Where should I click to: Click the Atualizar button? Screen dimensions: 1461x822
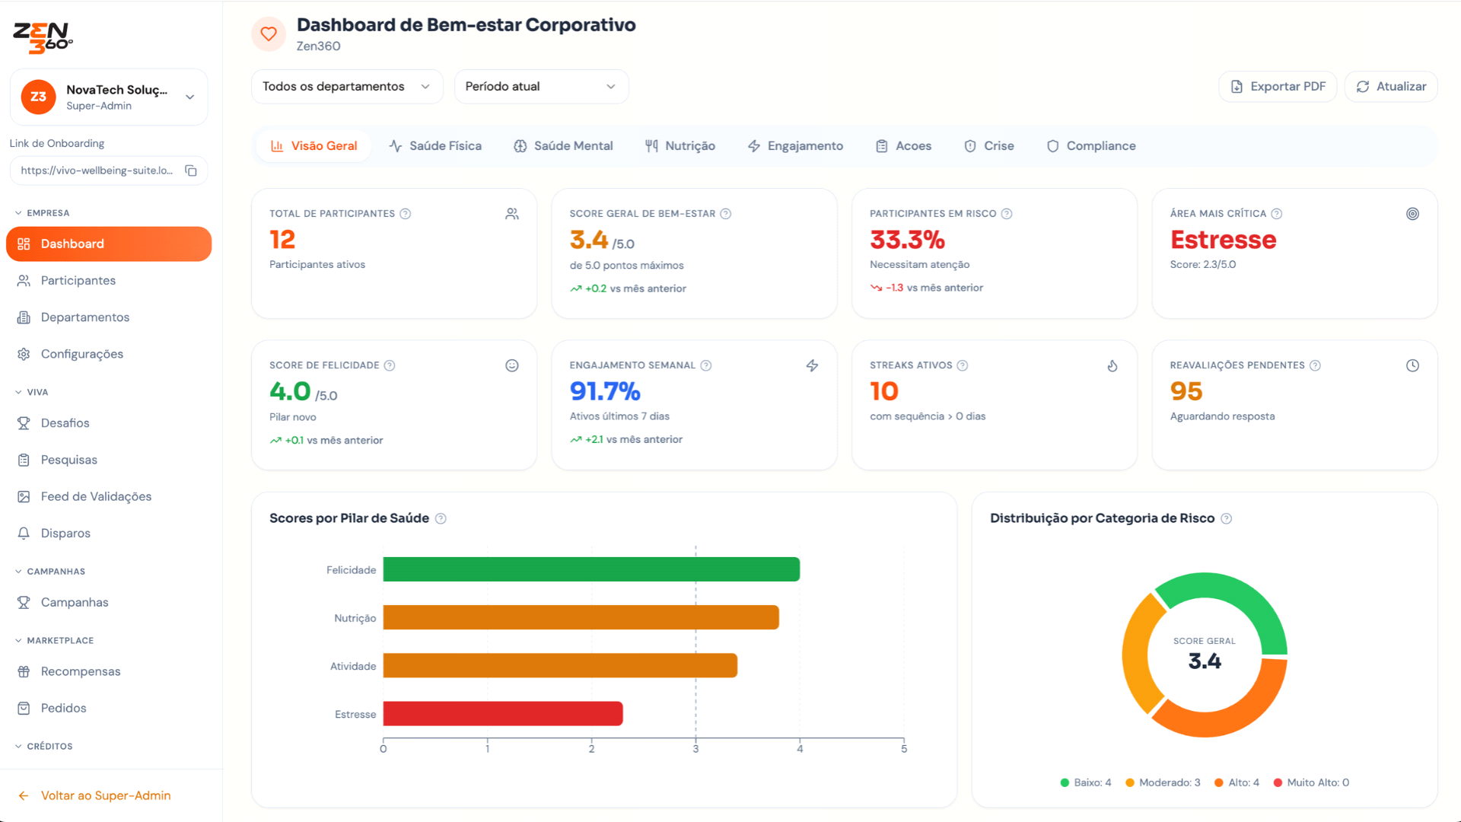(x=1391, y=87)
